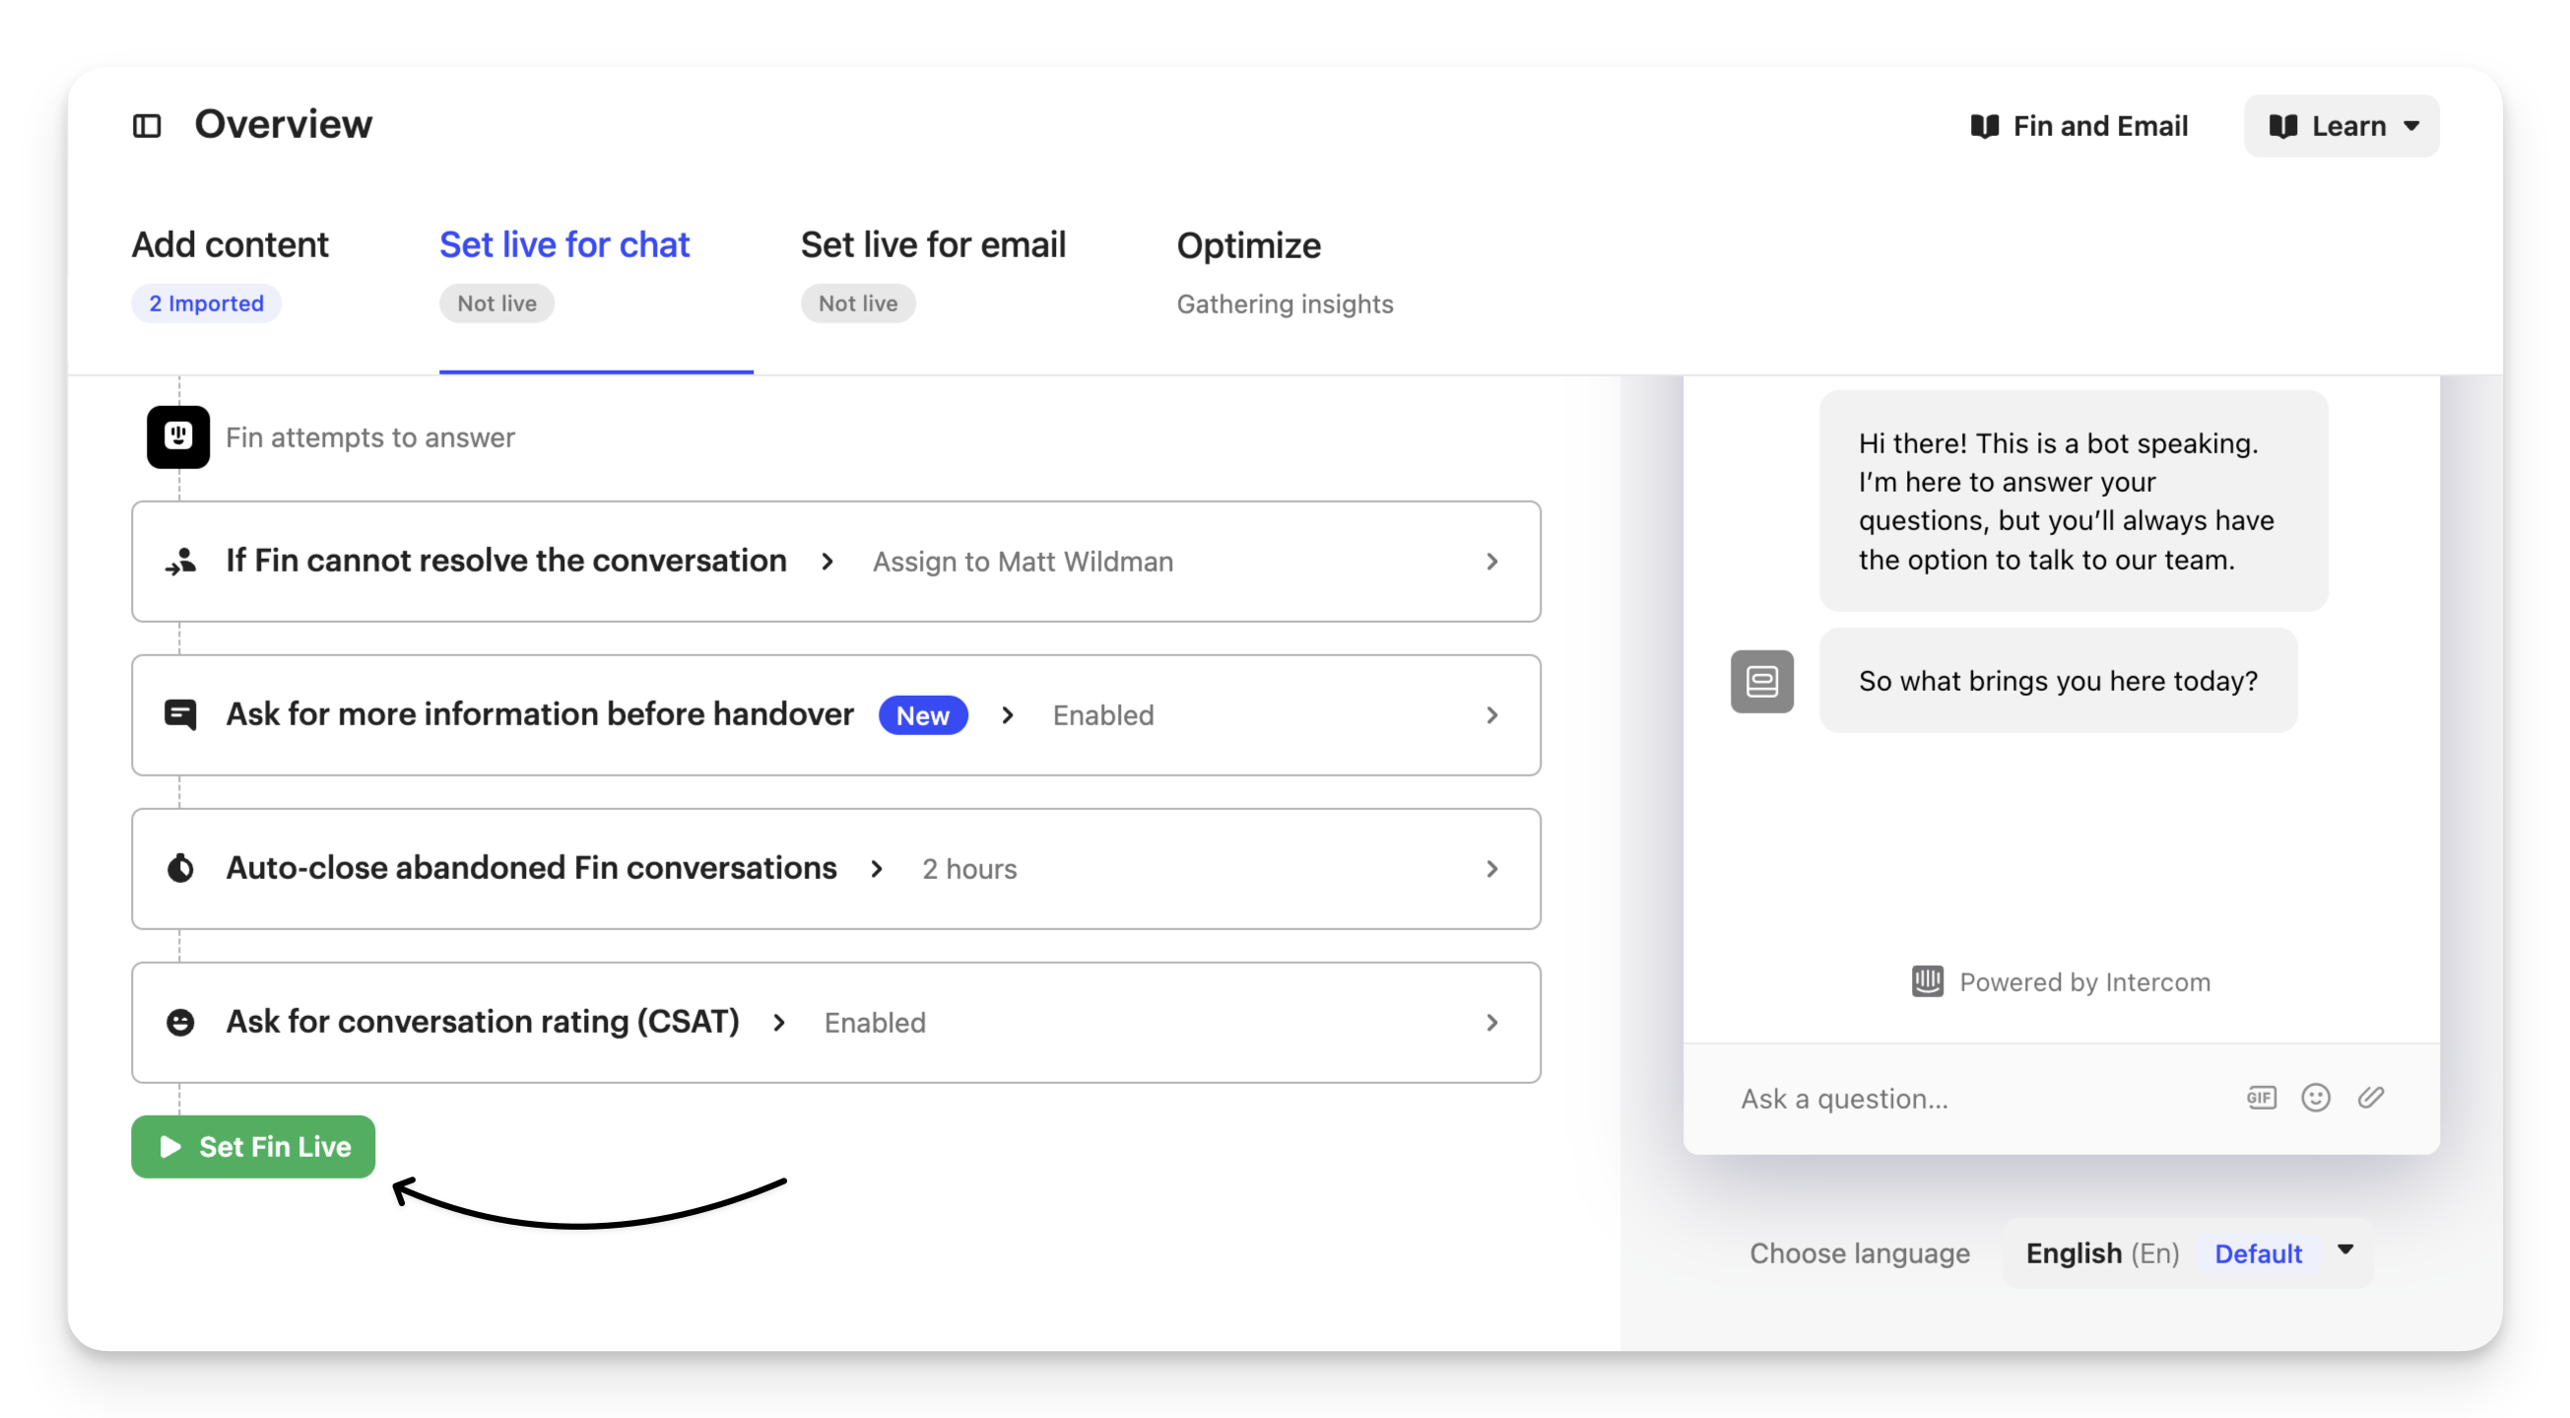Click the Overview heading
Screen dimensions: 2570x1418
tap(284, 125)
